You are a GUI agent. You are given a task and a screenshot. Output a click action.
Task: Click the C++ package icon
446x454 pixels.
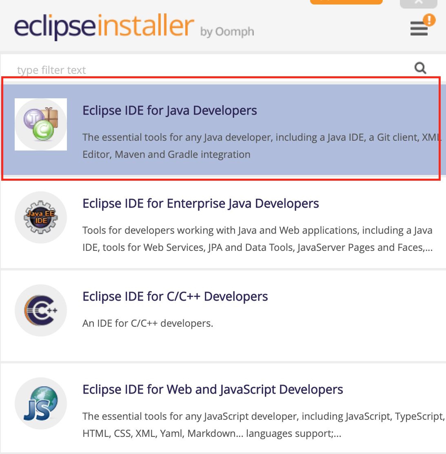point(41,310)
